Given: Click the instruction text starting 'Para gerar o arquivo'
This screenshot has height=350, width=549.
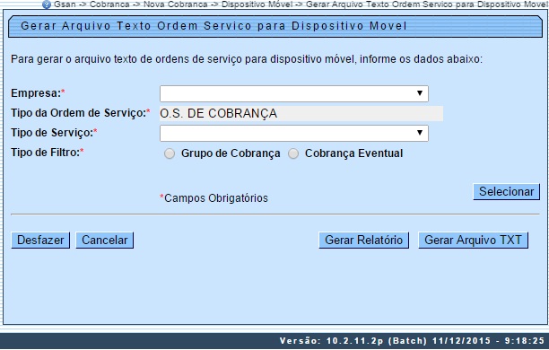Looking at the screenshot, I should click(247, 59).
